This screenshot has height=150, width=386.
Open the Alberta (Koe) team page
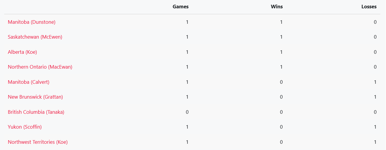coord(22,52)
